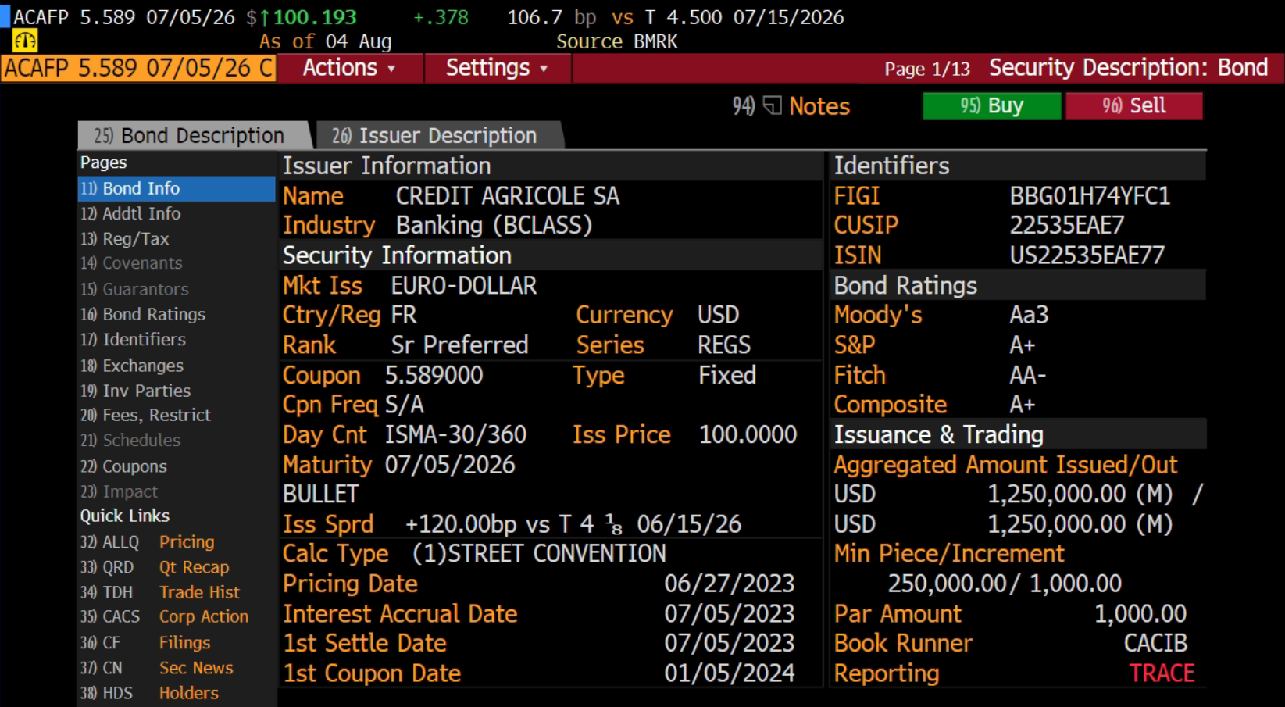Click the Book Runner value CACIB
The width and height of the screenshot is (1285, 707).
pyautogui.click(x=1155, y=643)
